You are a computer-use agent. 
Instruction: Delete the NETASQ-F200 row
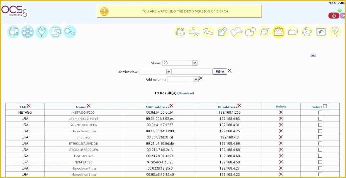pos(281,112)
